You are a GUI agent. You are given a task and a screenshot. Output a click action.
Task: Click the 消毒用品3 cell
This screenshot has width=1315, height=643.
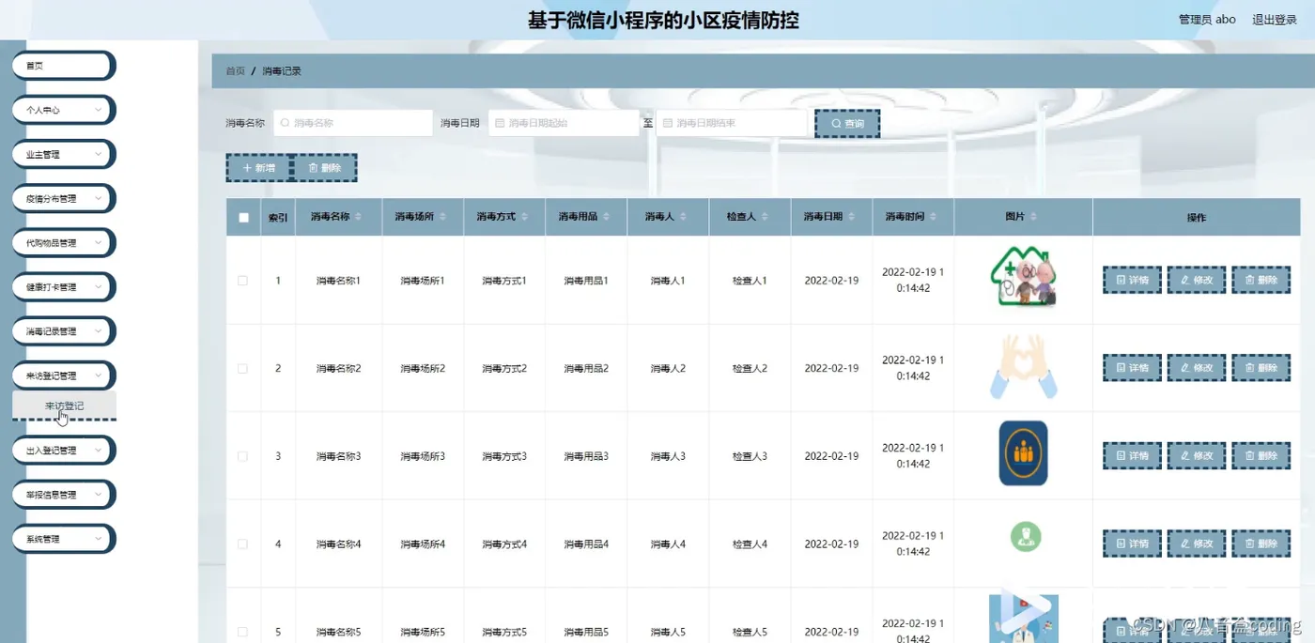(586, 456)
